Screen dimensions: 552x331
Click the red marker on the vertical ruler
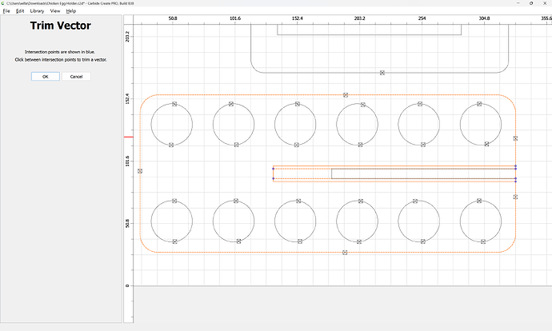126,137
